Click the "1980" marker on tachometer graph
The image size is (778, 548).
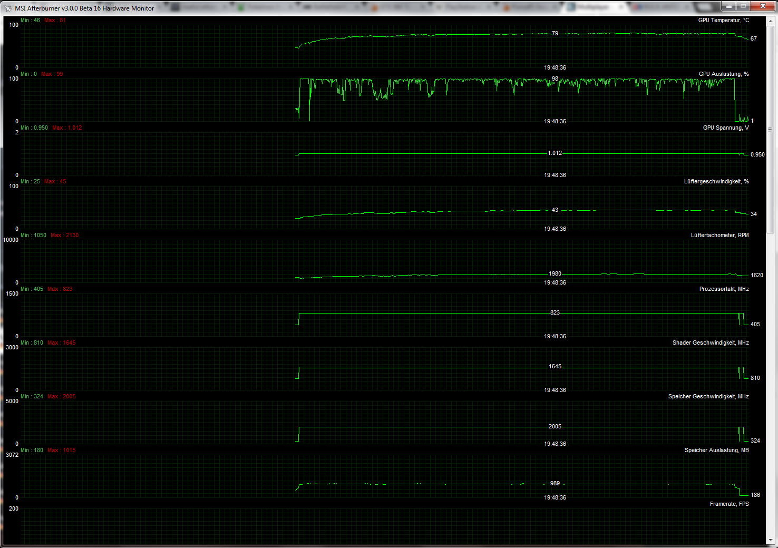(x=555, y=273)
